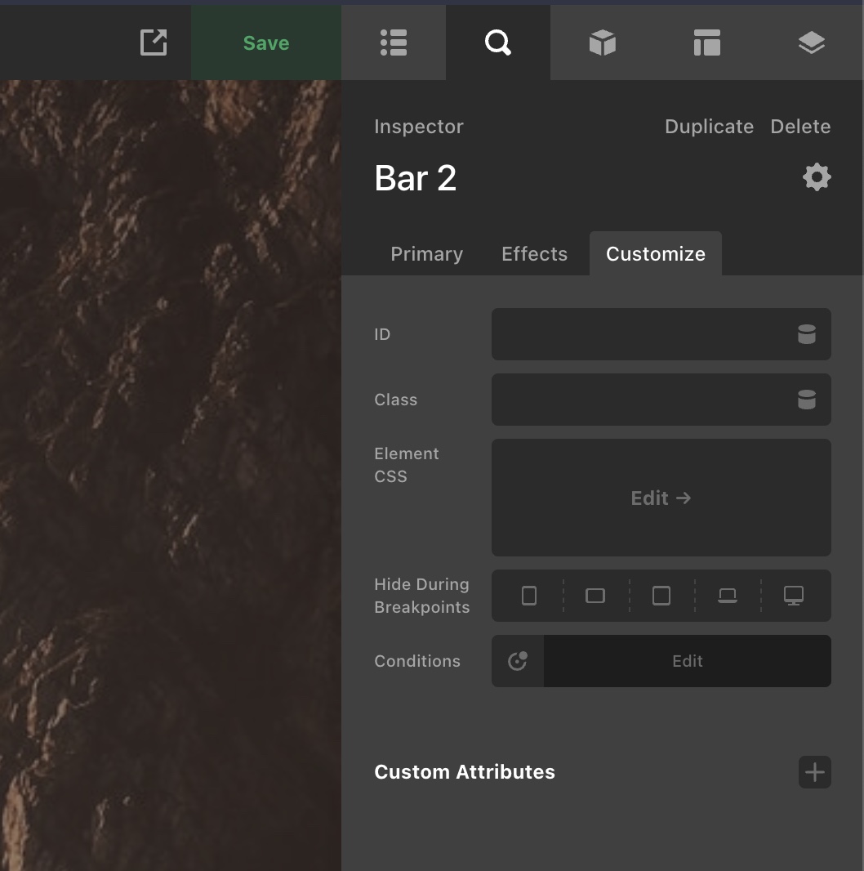This screenshot has height=871, width=864.
Task: Open dynamic content picker for Class field
Action: pyautogui.click(x=807, y=400)
